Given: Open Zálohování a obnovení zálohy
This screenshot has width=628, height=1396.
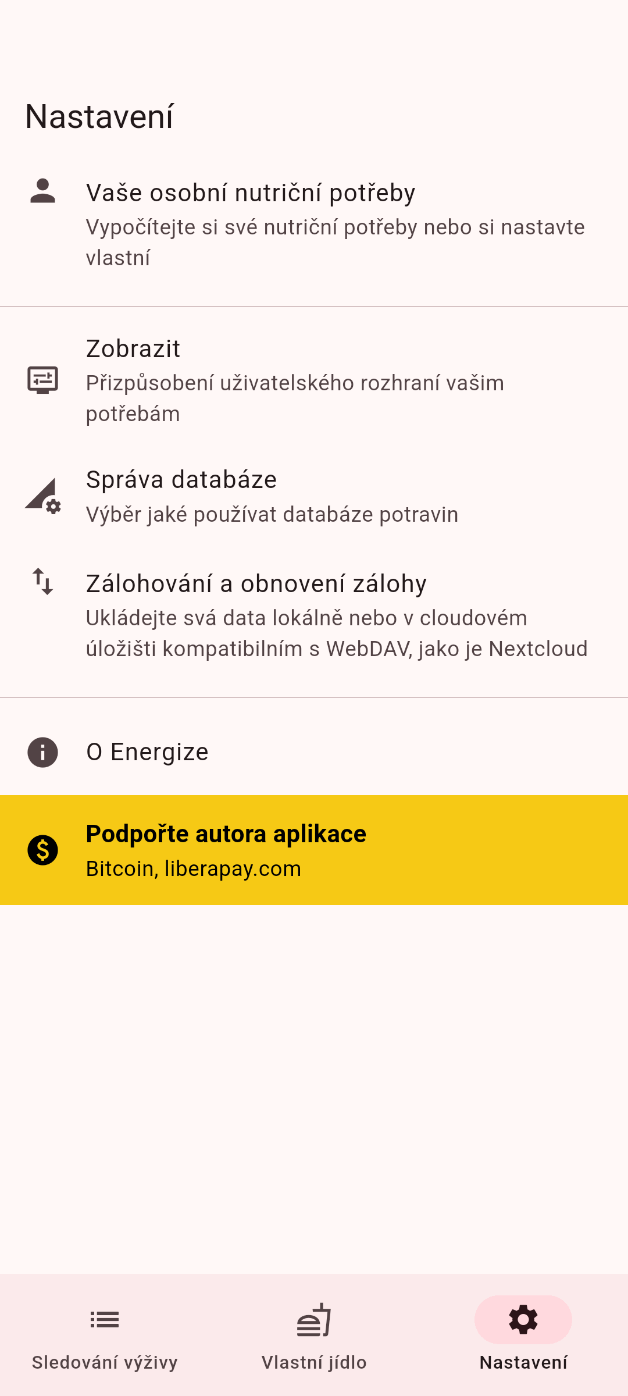Looking at the screenshot, I should 256,584.
